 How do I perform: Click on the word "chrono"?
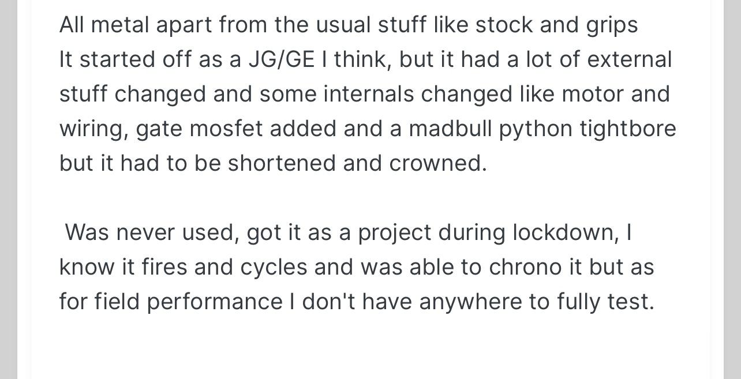(x=525, y=267)
